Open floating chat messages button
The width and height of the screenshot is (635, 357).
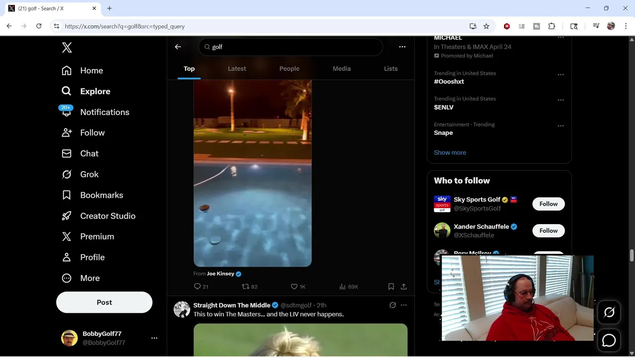(x=609, y=341)
